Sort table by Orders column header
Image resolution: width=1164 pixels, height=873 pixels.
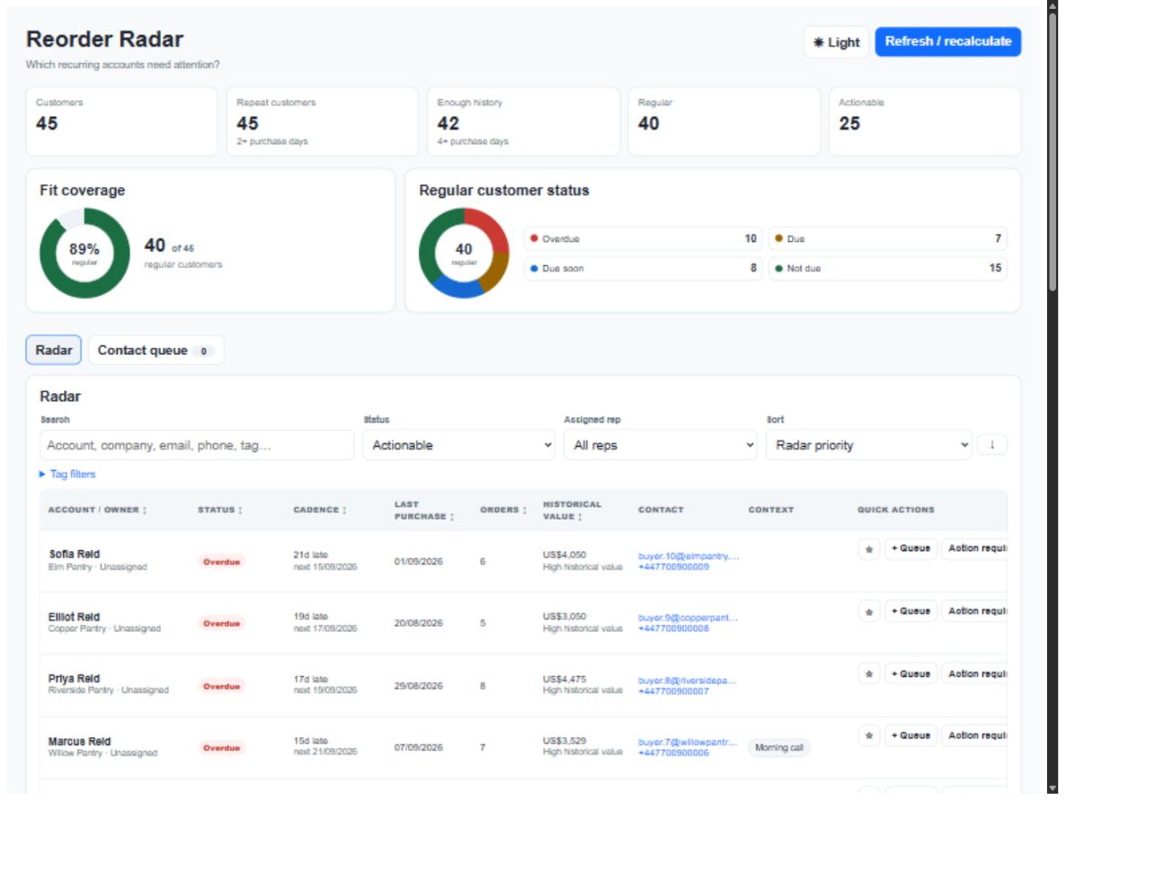[x=503, y=510]
